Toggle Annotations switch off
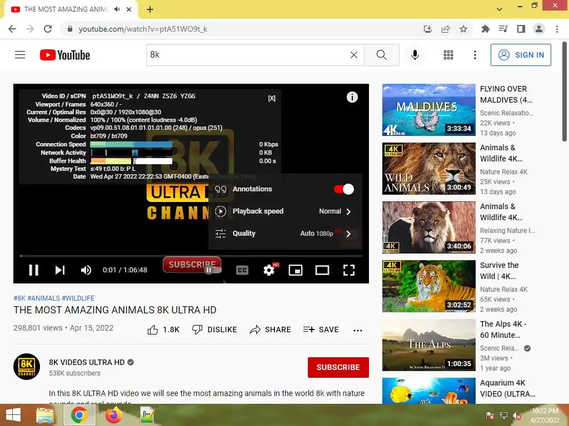The image size is (569, 426). [343, 189]
